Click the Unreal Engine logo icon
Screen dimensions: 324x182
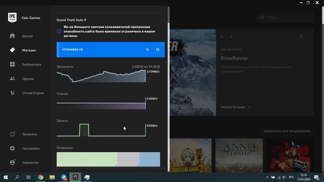[12, 93]
